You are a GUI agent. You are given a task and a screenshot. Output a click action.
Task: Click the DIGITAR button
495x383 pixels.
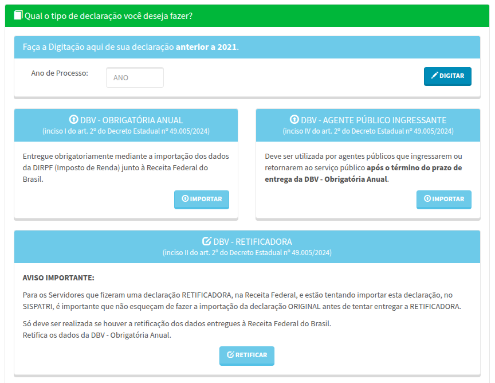pyautogui.click(x=447, y=76)
